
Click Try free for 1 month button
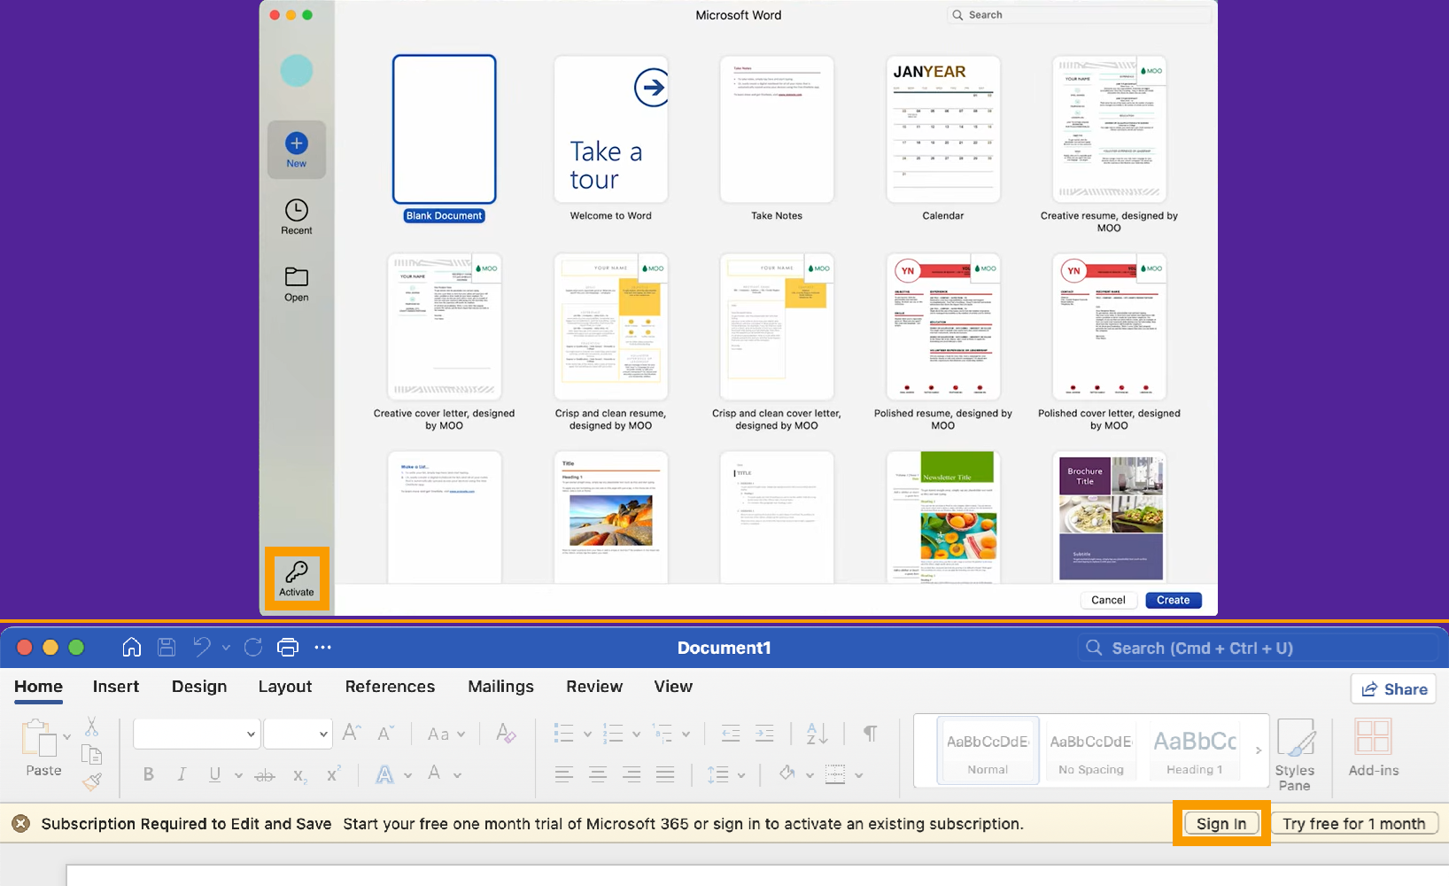click(1354, 824)
